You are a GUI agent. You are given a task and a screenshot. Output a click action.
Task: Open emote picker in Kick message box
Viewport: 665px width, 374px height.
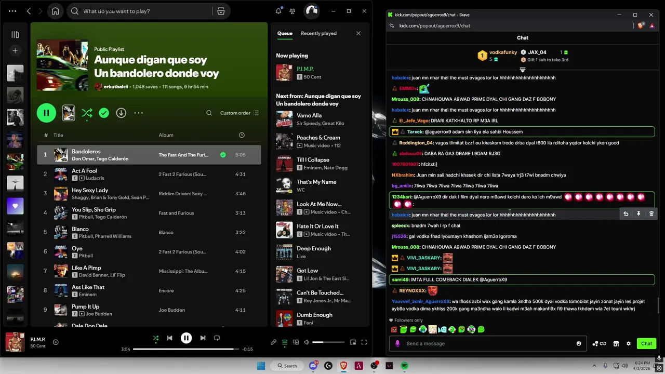(579, 343)
